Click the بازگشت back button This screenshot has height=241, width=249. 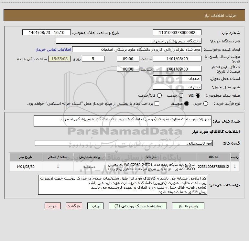74,206
